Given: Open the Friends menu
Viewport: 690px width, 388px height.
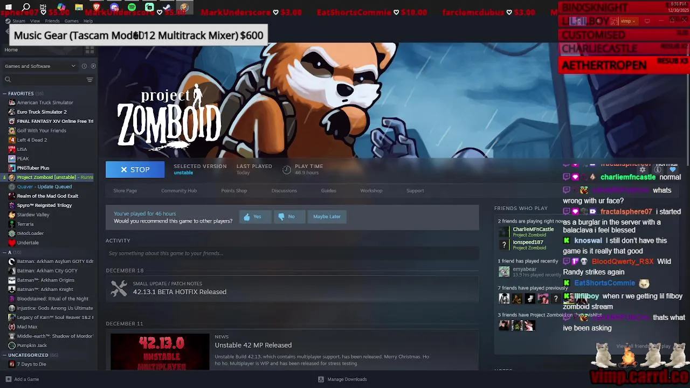Looking at the screenshot, I should [x=52, y=21].
